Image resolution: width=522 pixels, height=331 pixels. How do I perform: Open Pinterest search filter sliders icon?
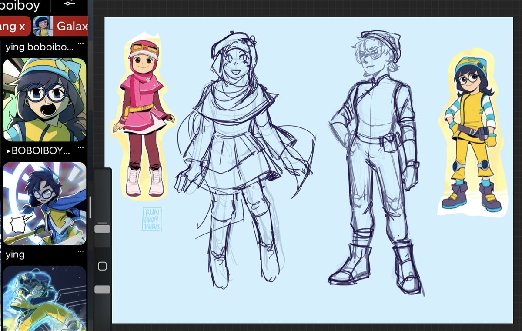pyautogui.click(x=70, y=3)
